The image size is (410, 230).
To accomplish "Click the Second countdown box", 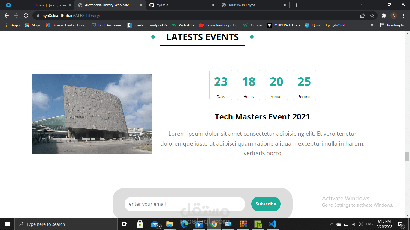I will [x=304, y=85].
